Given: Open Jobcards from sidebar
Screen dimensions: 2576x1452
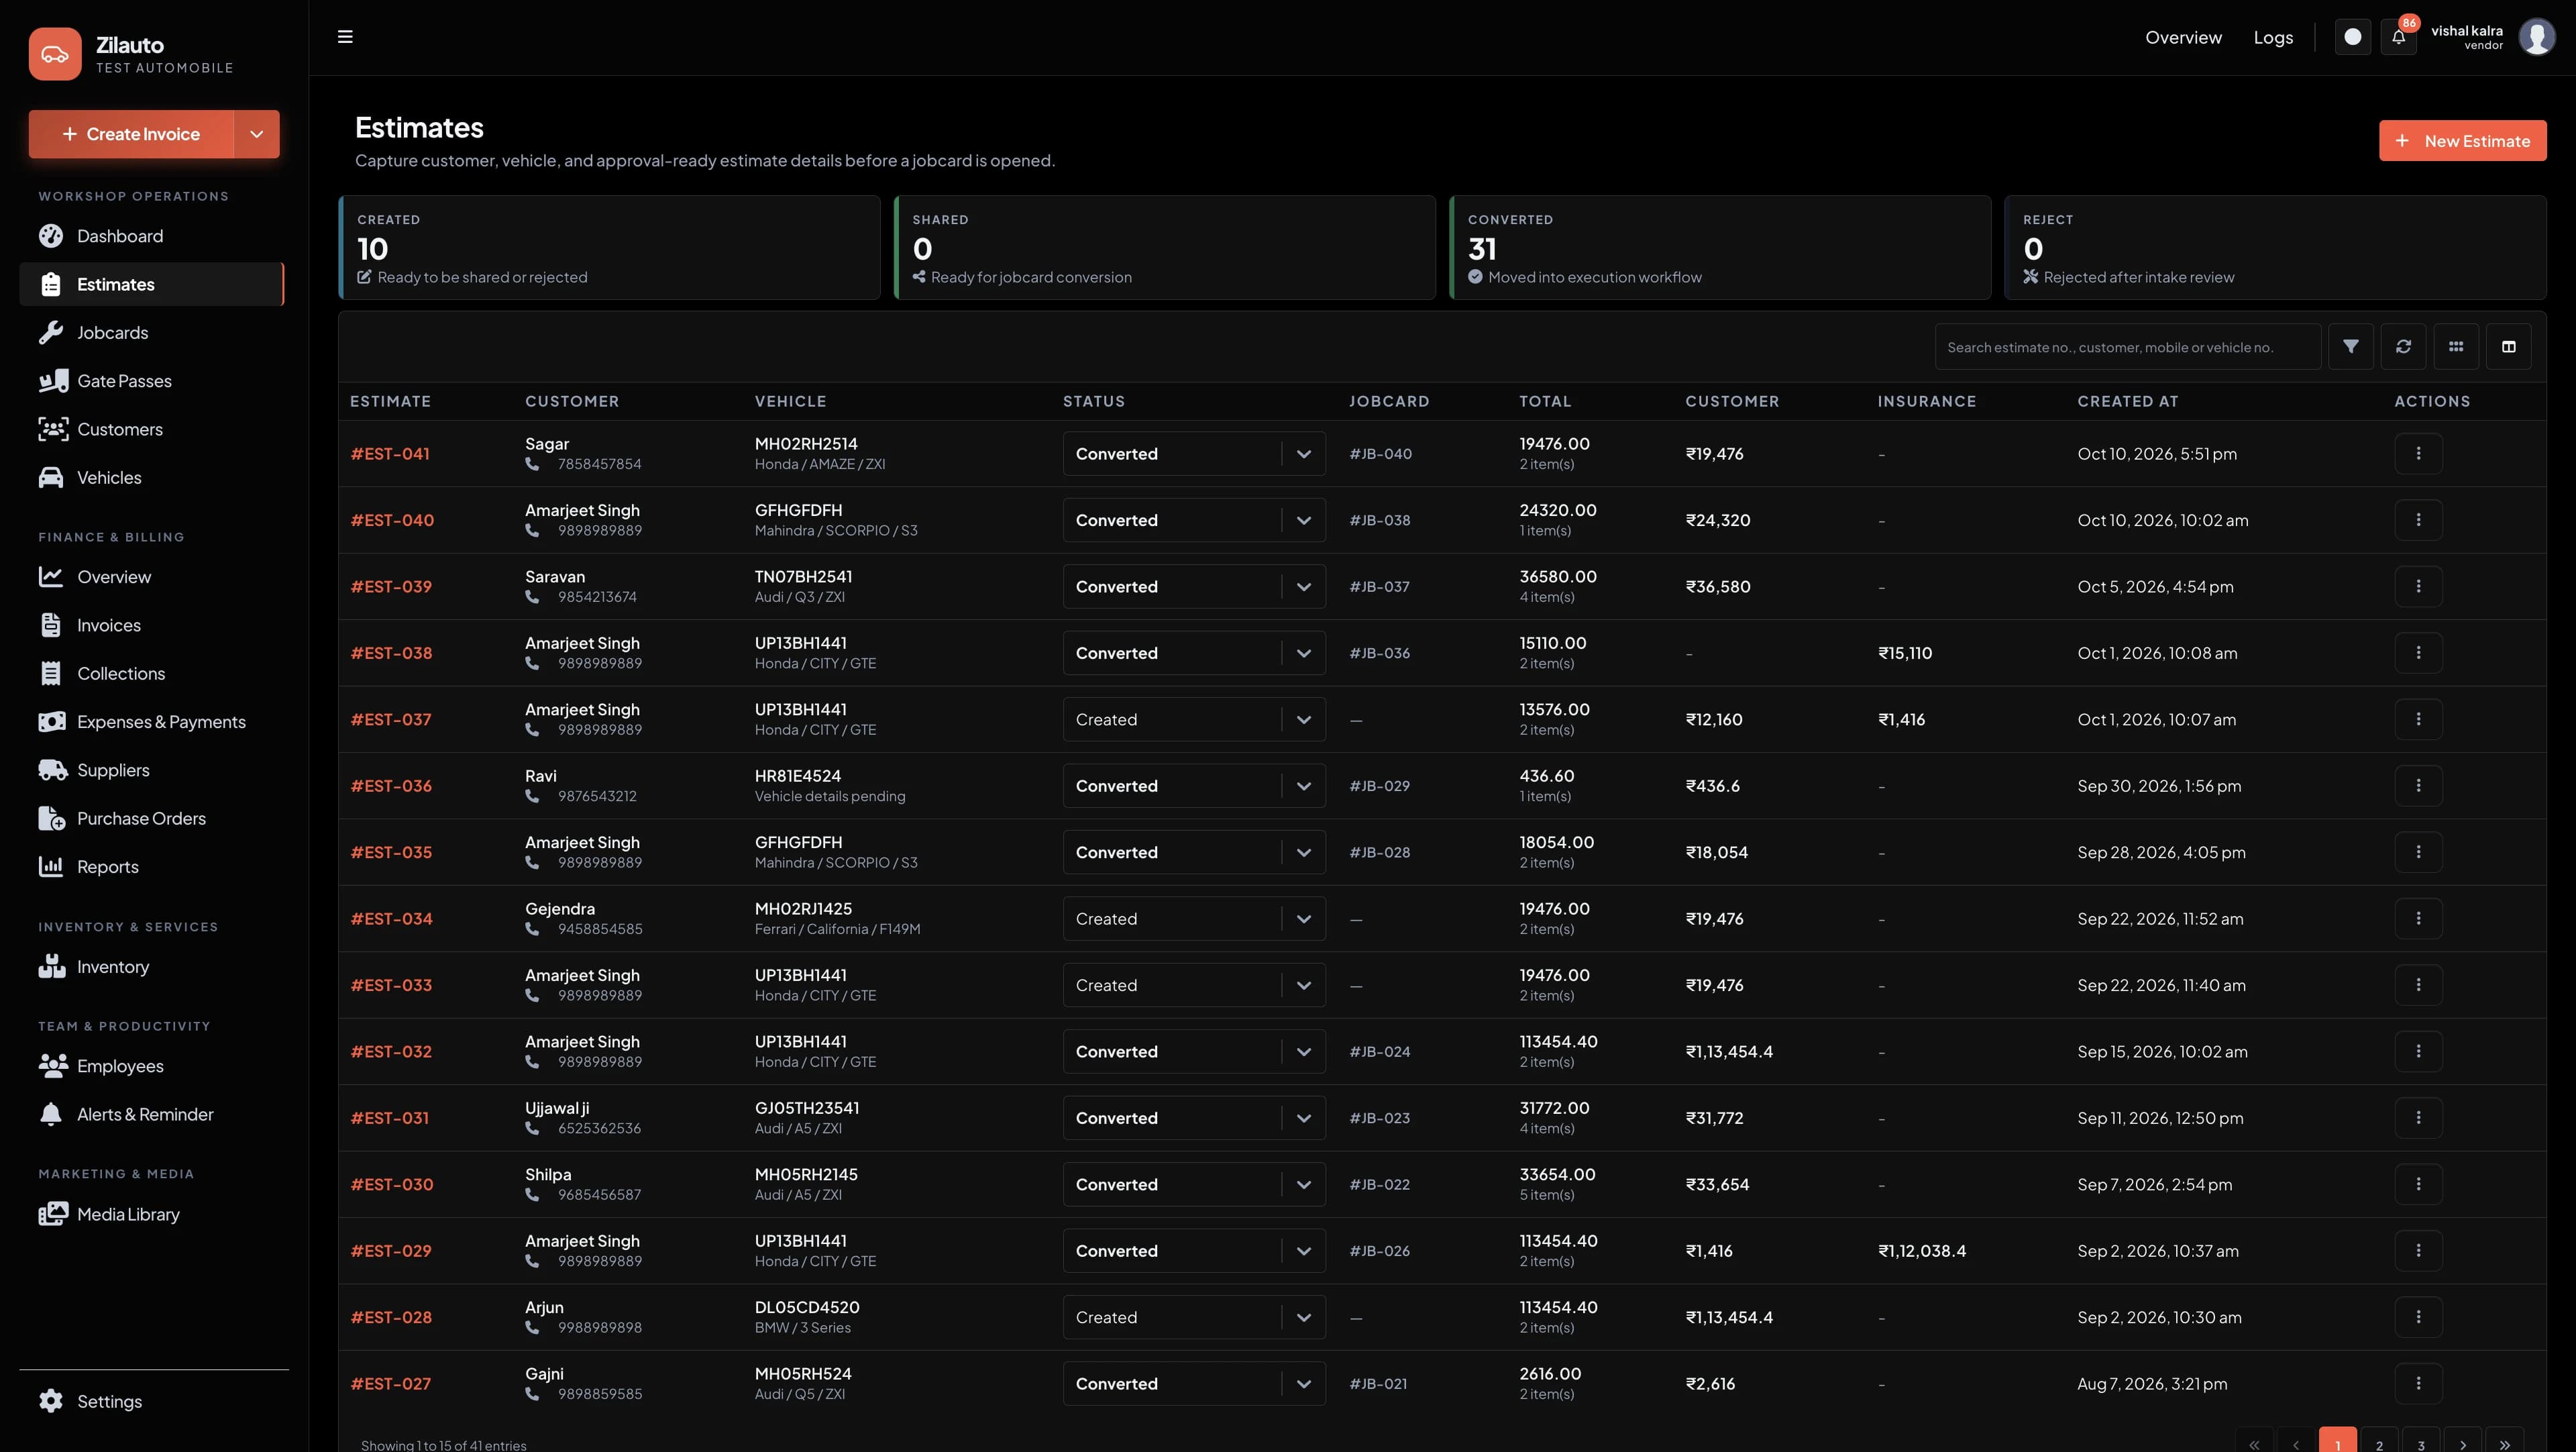Looking at the screenshot, I should click(152, 333).
